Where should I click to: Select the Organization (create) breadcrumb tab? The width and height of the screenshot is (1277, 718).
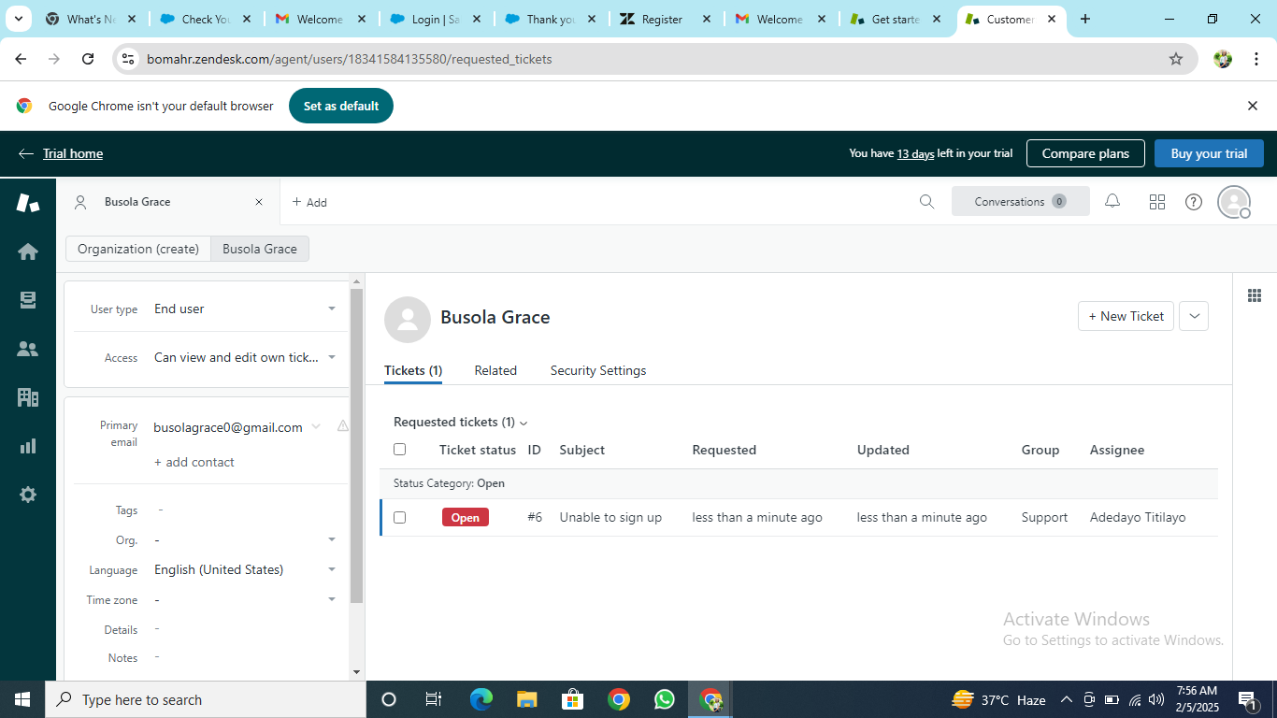[138, 249]
